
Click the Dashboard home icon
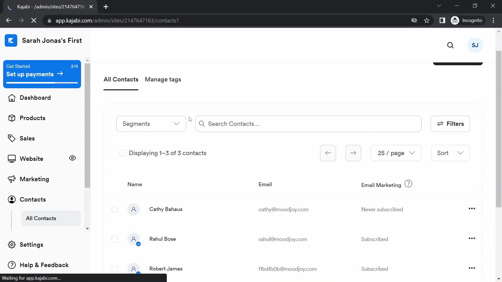pos(12,98)
